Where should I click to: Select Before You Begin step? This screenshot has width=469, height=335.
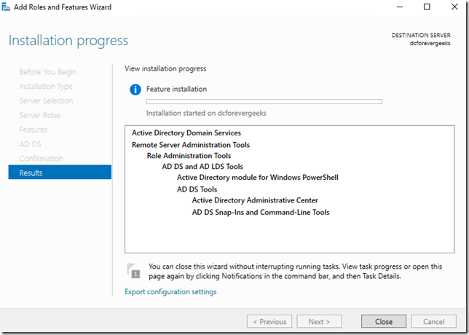(x=47, y=72)
